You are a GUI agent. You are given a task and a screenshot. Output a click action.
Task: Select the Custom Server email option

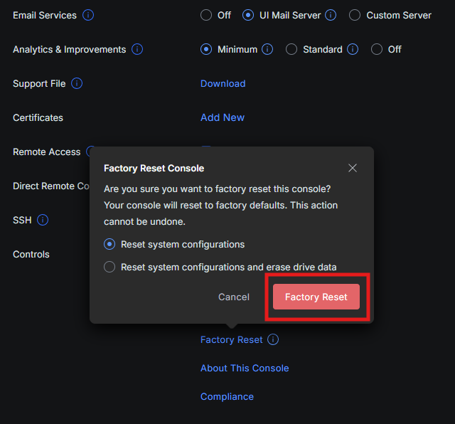click(x=355, y=15)
